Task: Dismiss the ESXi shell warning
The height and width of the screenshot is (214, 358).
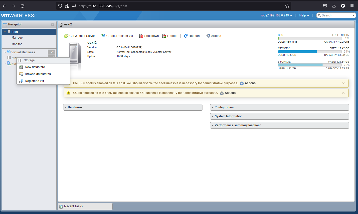Action: (x=343, y=83)
